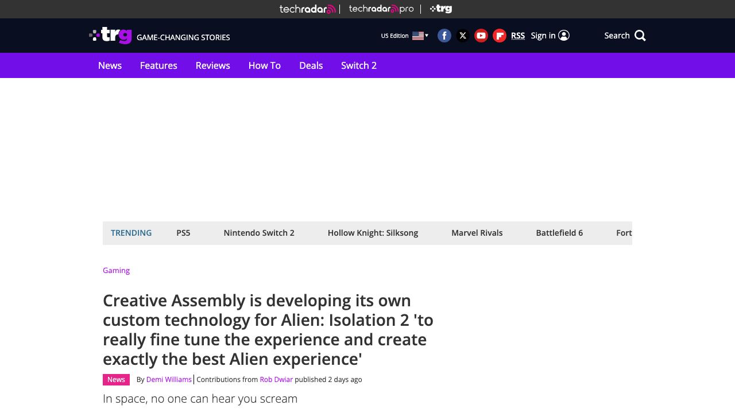This screenshot has width=735, height=413.
Task: Select Battlefield 6 trending topic
Action: coord(559,233)
